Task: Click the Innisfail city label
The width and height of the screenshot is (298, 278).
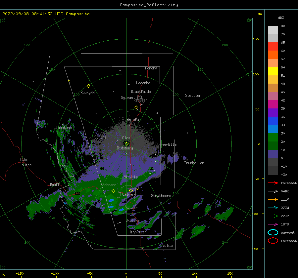Action: (134, 120)
